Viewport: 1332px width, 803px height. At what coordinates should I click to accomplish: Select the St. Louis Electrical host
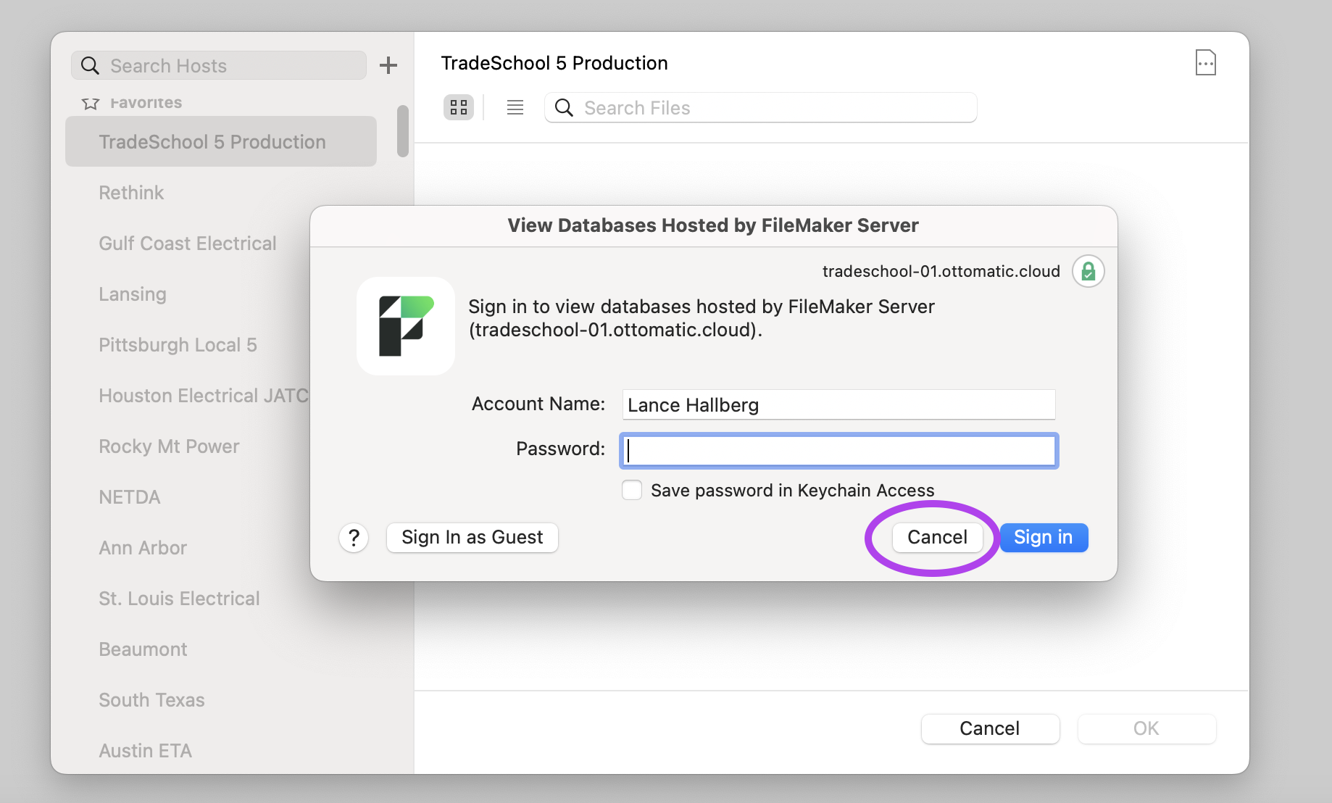pos(179,599)
